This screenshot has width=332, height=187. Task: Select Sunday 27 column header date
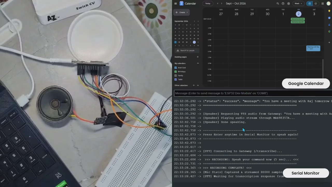(221, 14)
